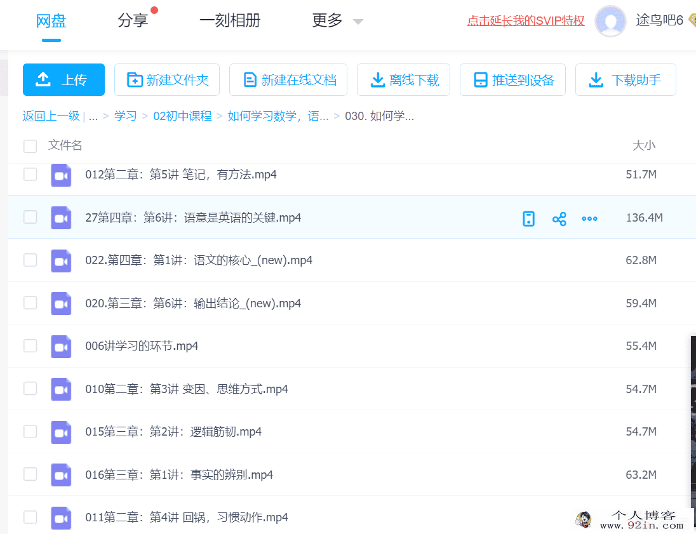Click 返回上一级 breadcrumb link
Image resolution: width=696 pixels, height=534 pixels.
(x=51, y=116)
